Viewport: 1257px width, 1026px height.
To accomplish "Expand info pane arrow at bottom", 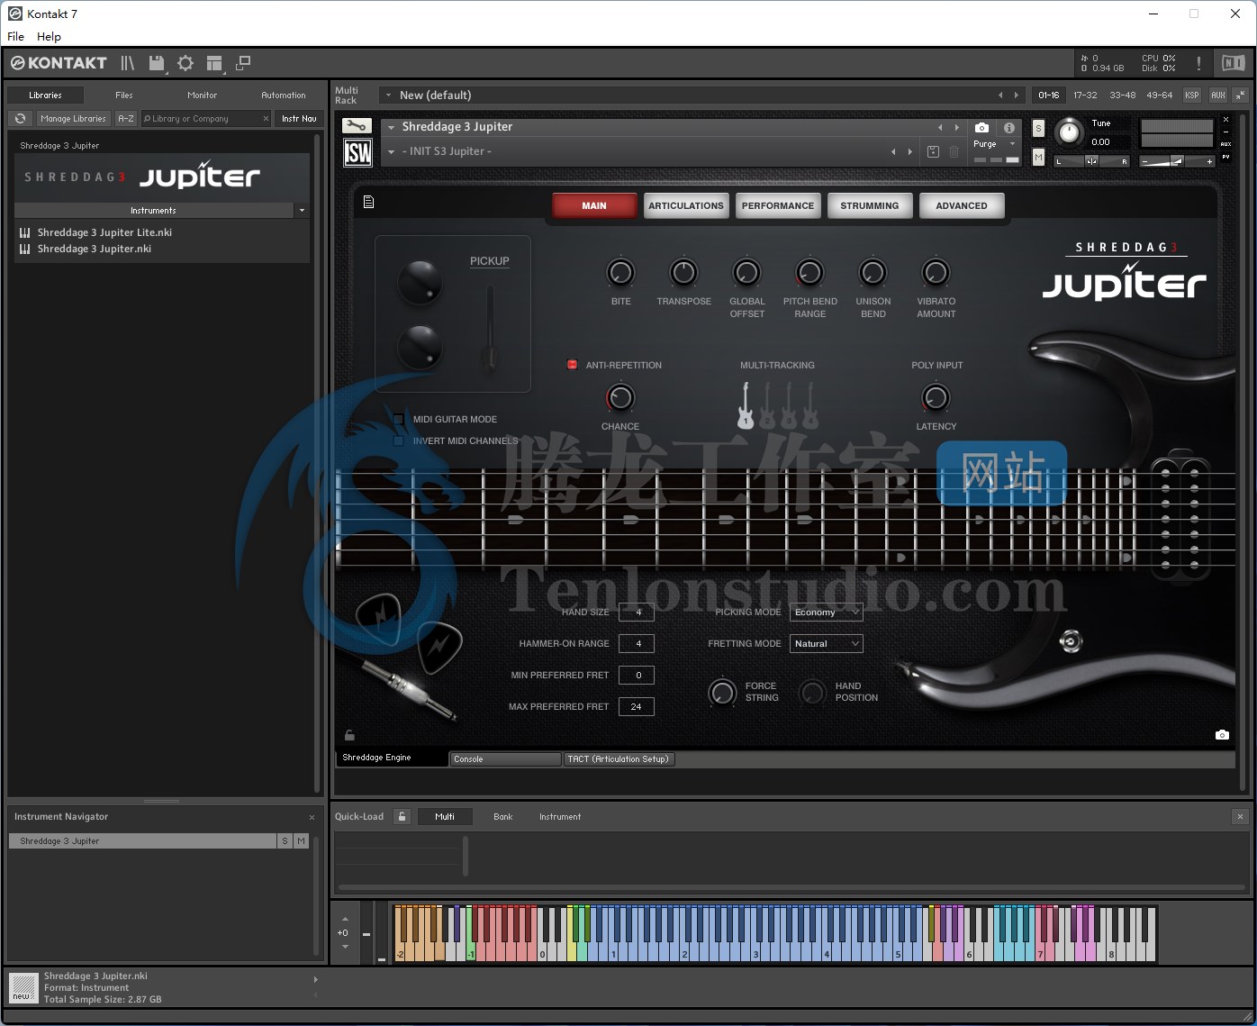I will coord(315,979).
